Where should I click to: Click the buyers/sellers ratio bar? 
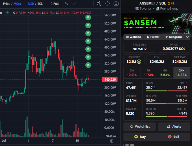click(167, 117)
